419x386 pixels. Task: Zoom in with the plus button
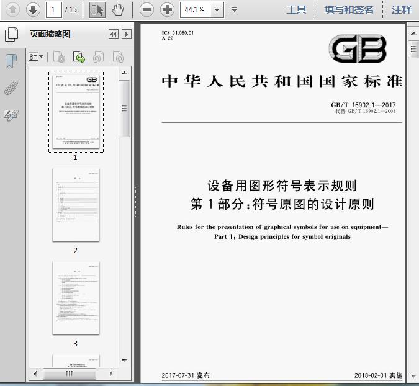coord(167,10)
